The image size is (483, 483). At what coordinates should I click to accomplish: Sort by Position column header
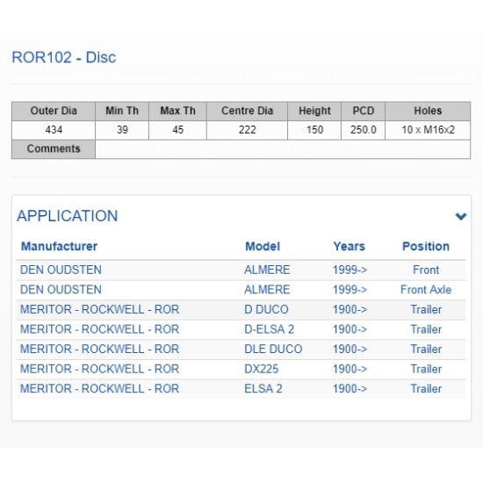[426, 247]
